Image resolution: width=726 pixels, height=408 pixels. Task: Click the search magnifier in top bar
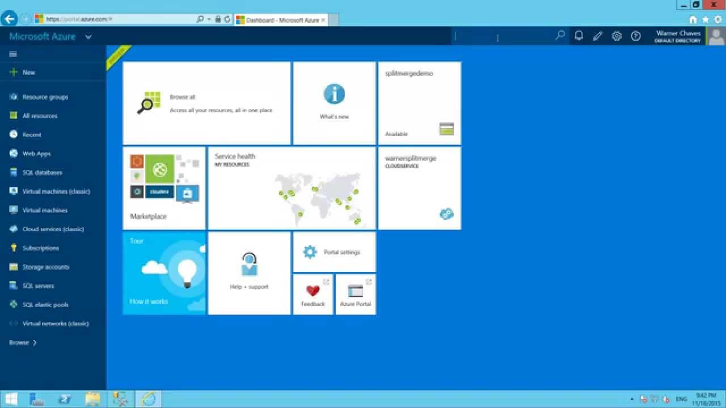(560, 36)
